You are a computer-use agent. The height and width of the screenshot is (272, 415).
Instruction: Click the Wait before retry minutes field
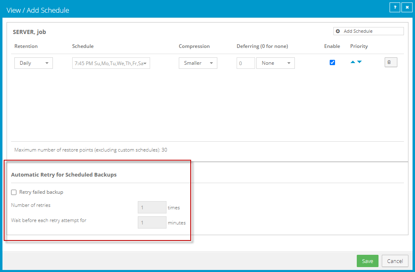(x=152, y=222)
